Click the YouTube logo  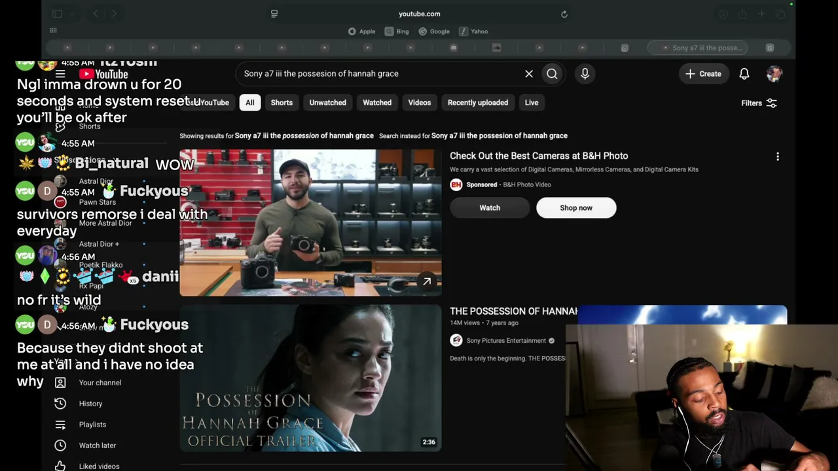103,74
